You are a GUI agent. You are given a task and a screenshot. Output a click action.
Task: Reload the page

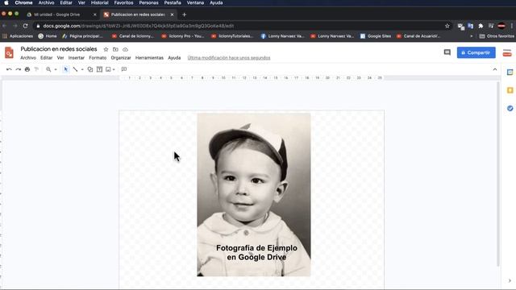pos(25,26)
